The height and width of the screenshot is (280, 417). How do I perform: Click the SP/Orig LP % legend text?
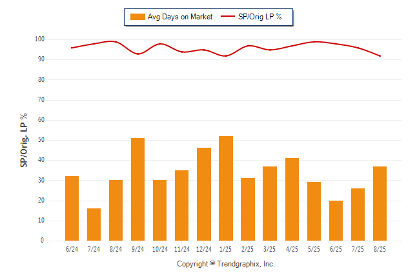click(260, 17)
